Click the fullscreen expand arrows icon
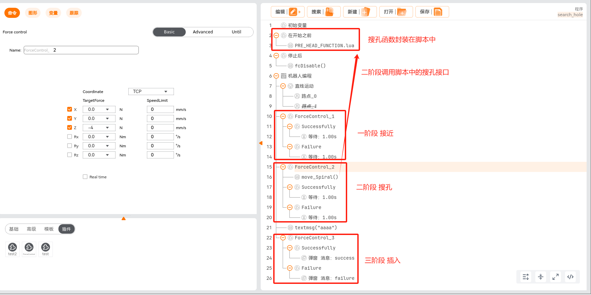Screen dimensions: 591x295 [x=556, y=277]
